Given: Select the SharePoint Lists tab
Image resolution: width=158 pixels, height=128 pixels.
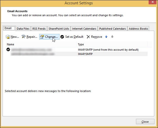Looking at the screenshot, I should [x=59, y=29].
